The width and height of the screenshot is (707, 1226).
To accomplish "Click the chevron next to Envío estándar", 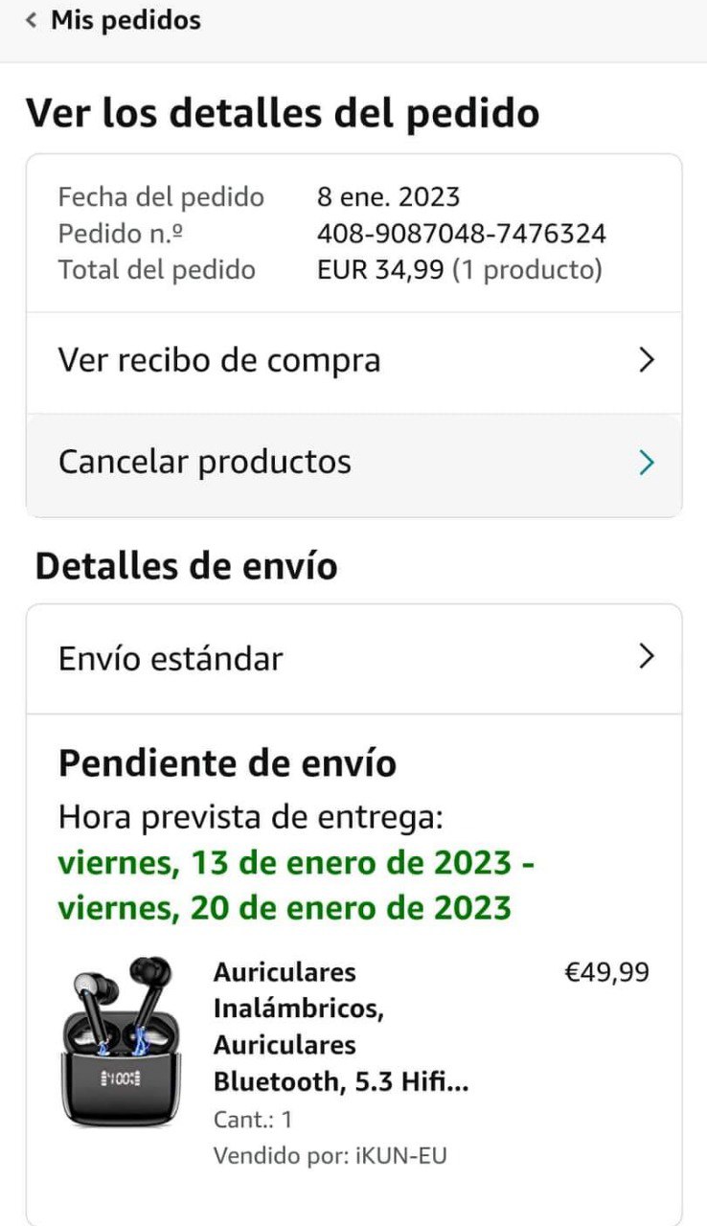I will [x=647, y=657].
